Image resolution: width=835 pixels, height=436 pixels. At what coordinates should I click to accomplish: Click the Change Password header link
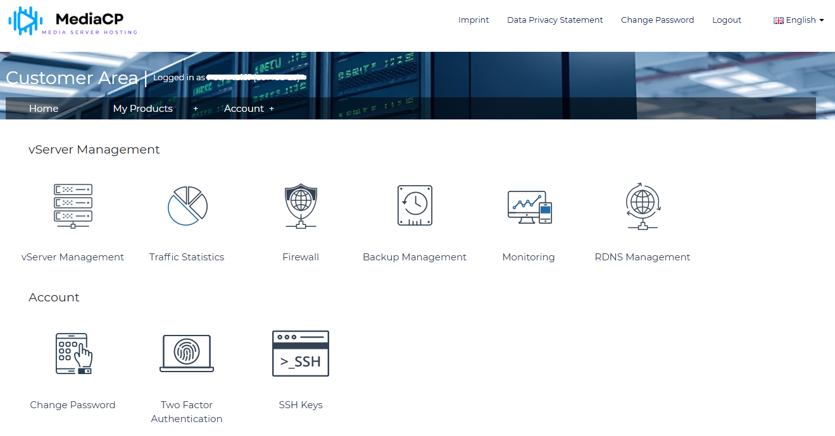tap(658, 20)
